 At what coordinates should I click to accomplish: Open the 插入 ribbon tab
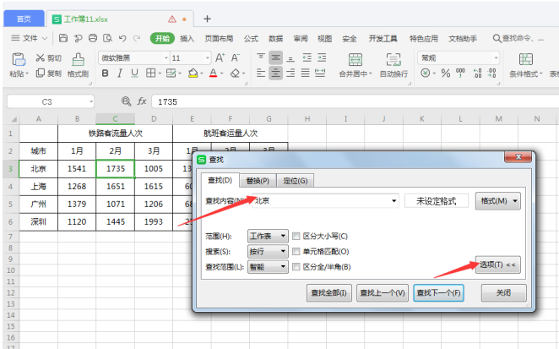point(187,39)
